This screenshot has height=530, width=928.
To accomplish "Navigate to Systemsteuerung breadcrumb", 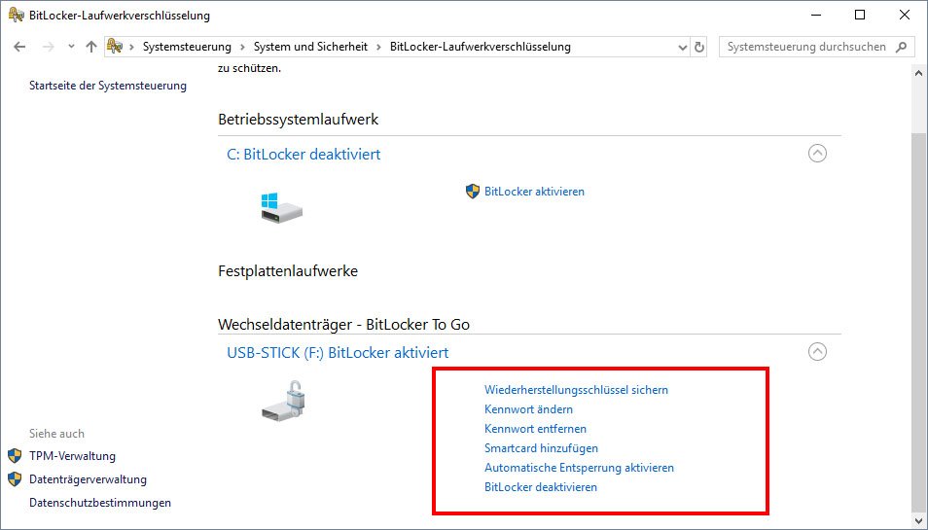I will [187, 47].
